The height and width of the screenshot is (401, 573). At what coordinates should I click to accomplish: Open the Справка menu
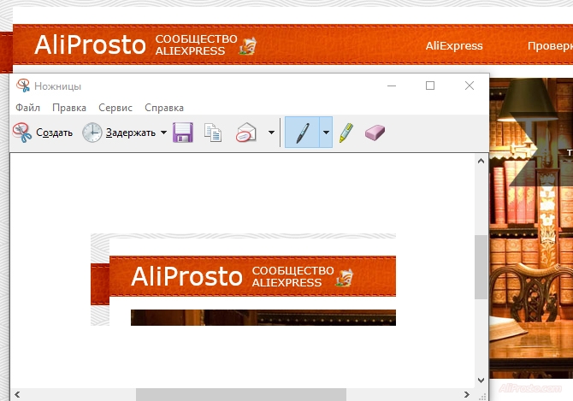point(164,108)
